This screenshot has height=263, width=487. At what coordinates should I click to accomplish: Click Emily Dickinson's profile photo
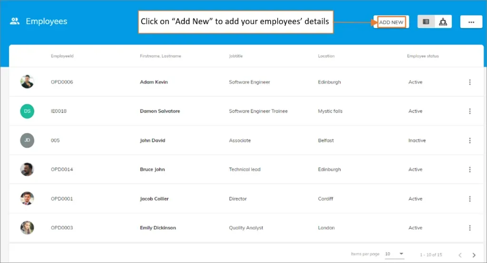click(x=27, y=228)
